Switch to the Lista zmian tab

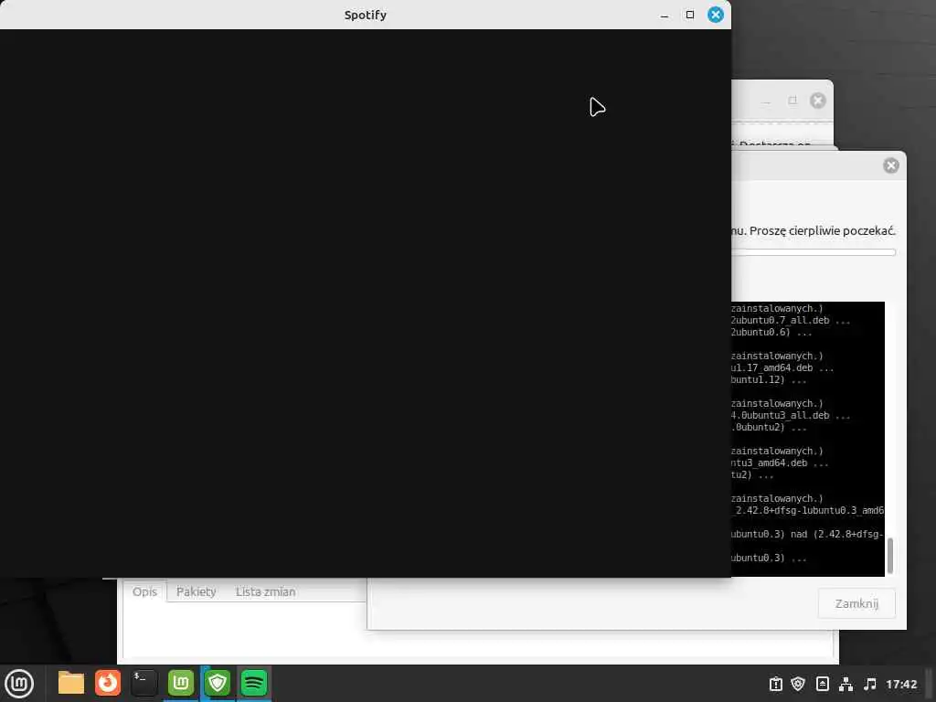[x=266, y=591]
